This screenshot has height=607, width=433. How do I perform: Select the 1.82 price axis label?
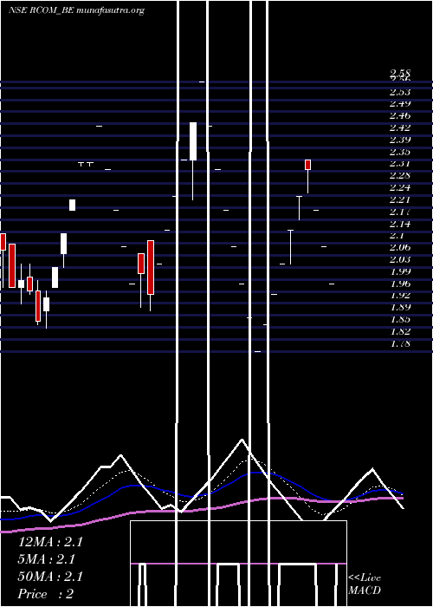point(400,331)
